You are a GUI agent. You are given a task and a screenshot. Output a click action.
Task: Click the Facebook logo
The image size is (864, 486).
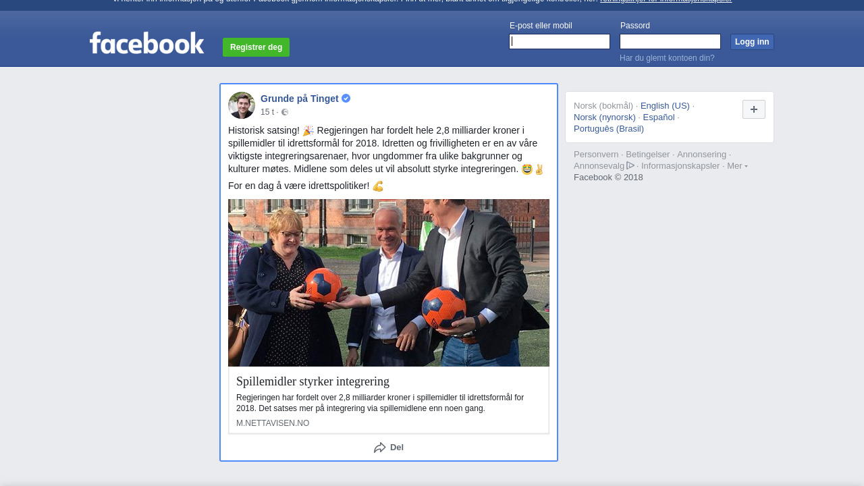(146, 43)
